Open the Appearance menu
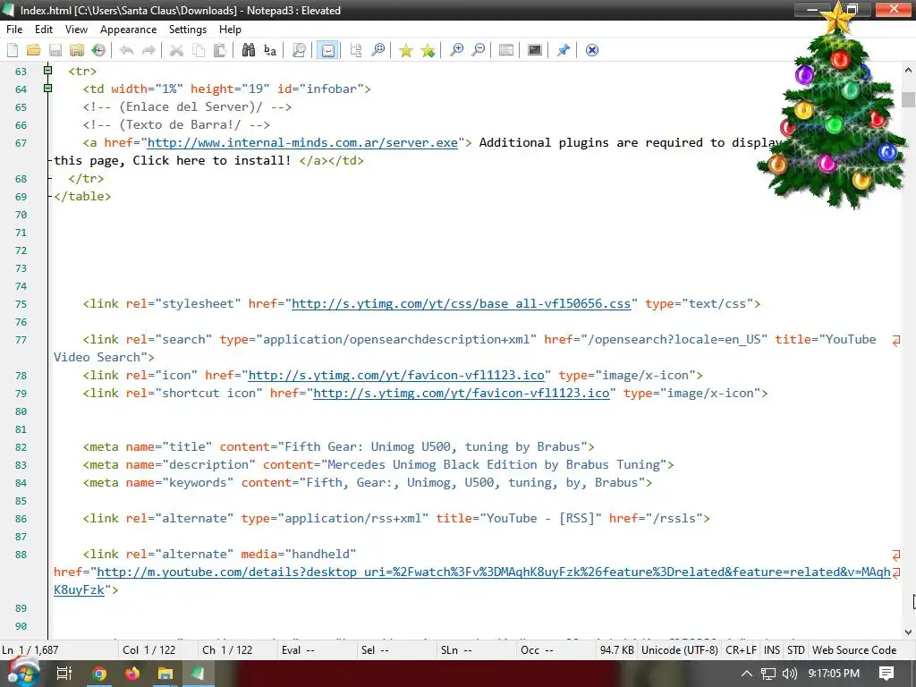Image resolution: width=916 pixels, height=687 pixels. pyautogui.click(x=128, y=30)
